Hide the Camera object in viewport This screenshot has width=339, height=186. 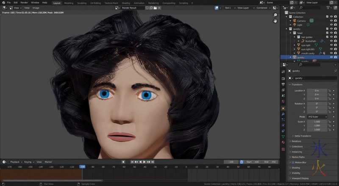click(331, 21)
